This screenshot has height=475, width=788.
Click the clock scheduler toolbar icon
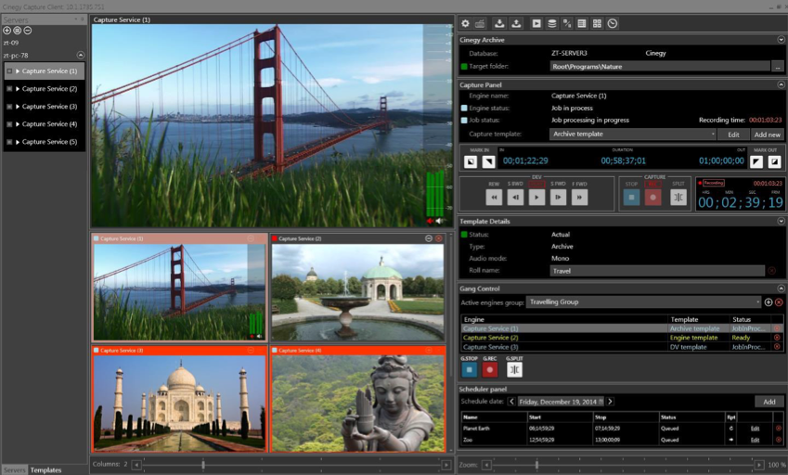612,23
